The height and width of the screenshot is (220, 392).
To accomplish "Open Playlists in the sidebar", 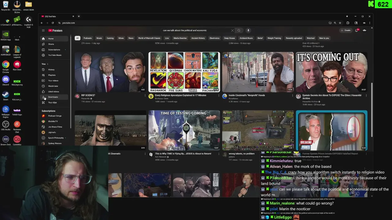I will [x=55, y=75].
